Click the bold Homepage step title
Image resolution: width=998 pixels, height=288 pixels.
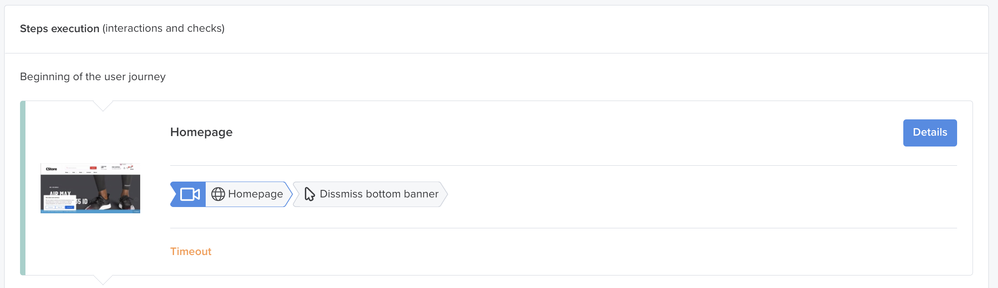201,132
